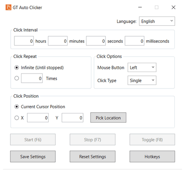Select the Times repeat radio button
Screen dimensions: 187x170
(x=16, y=78)
